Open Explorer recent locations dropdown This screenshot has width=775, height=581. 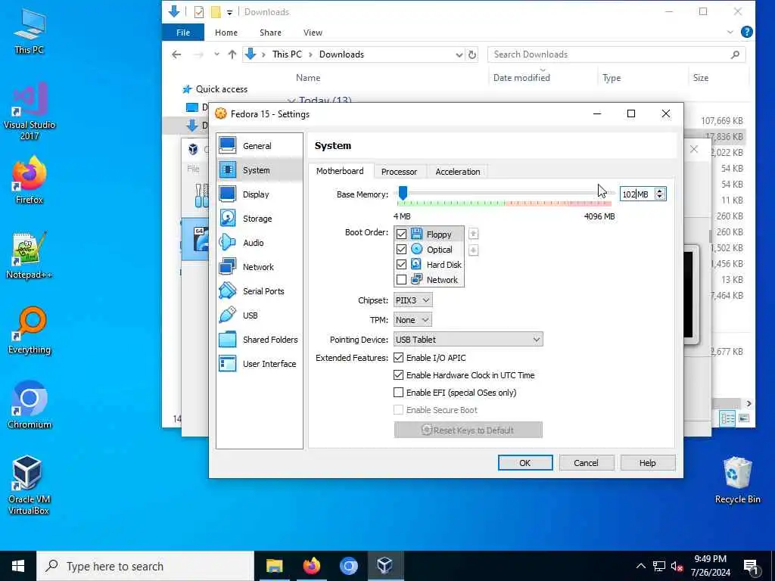point(216,54)
